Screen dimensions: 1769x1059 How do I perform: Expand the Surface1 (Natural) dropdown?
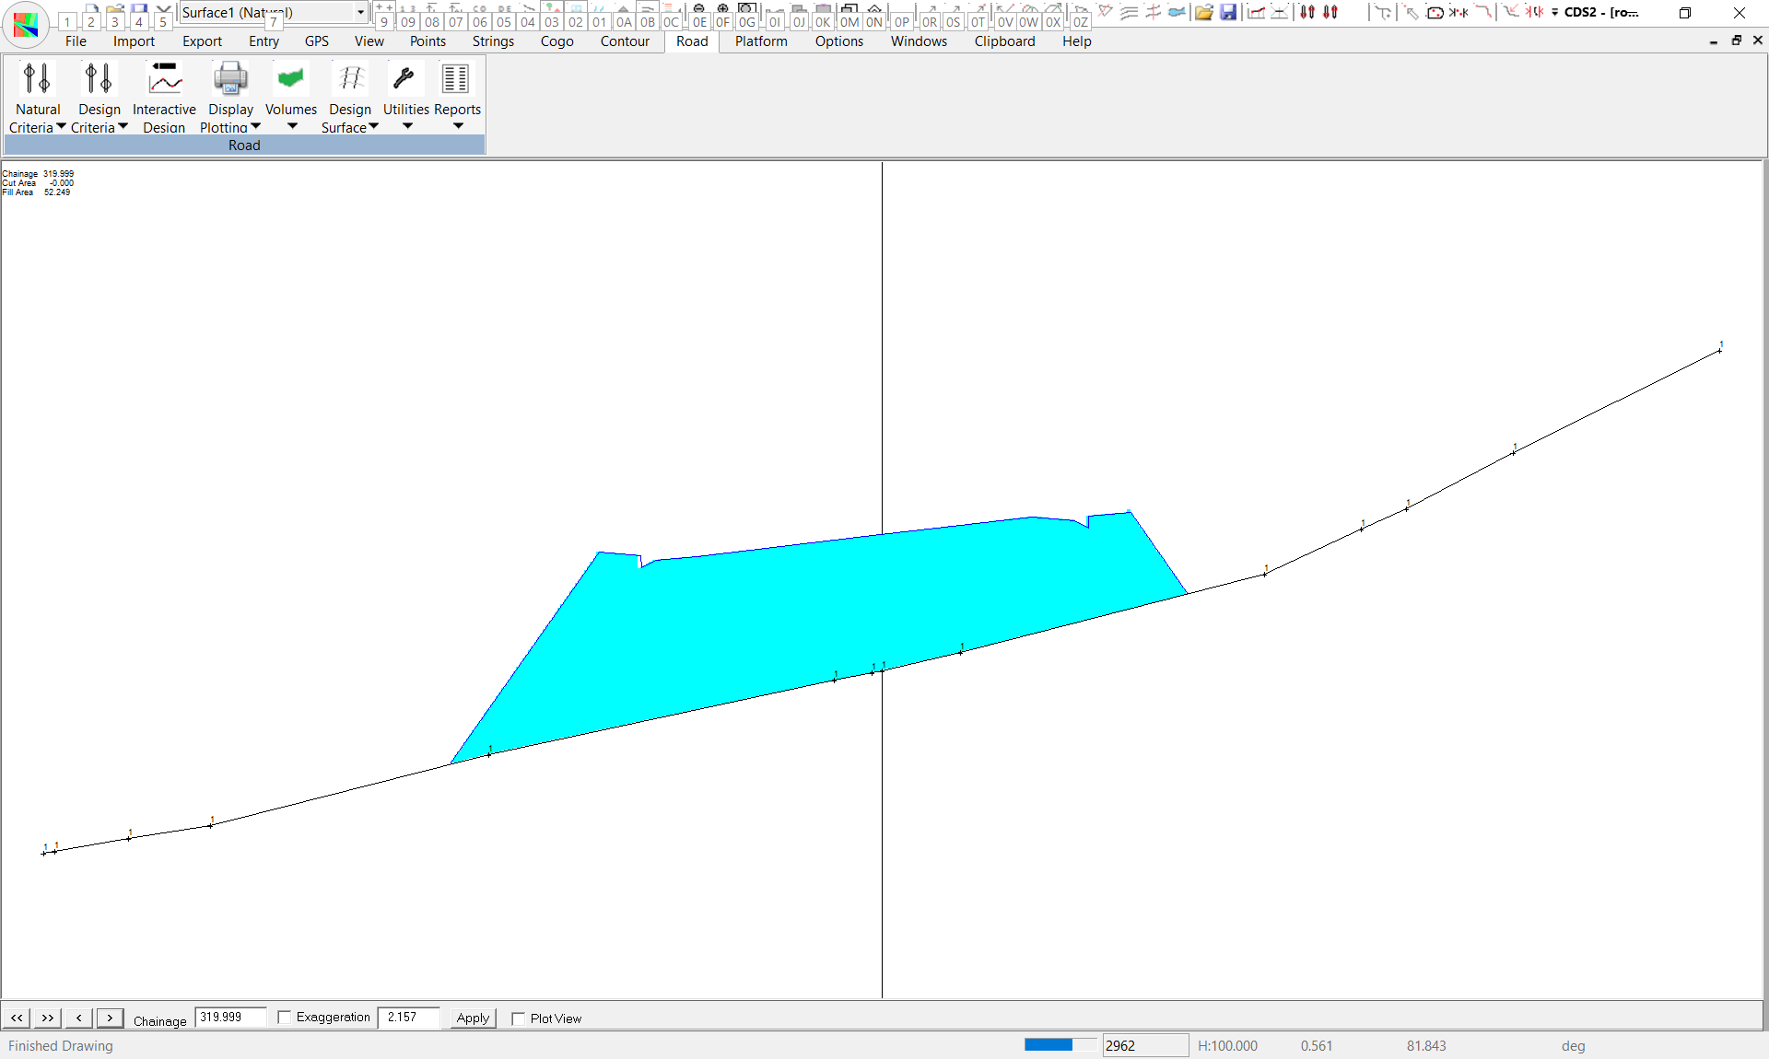[360, 12]
